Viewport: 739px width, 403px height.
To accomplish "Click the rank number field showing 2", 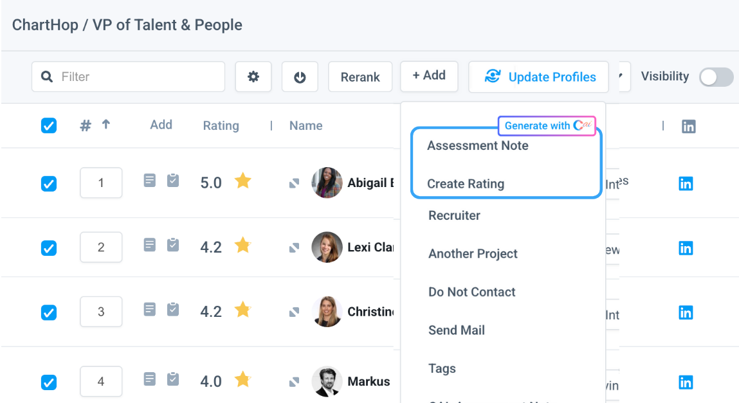I will [x=101, y=247].
